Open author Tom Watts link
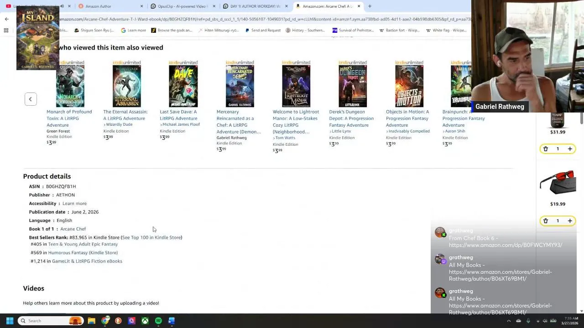Image resolution: width=584 pixels, height=328 pixels. [285, 138]
